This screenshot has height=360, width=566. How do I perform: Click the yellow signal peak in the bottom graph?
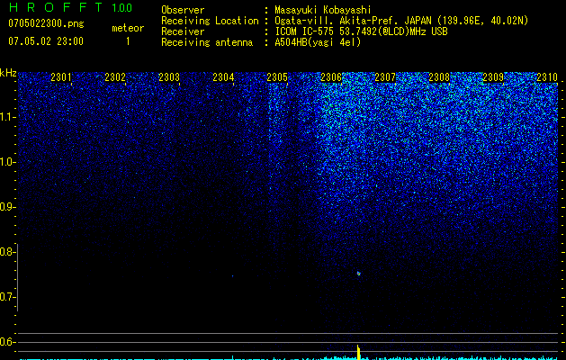pyautogui.click(x=358, y=352)
